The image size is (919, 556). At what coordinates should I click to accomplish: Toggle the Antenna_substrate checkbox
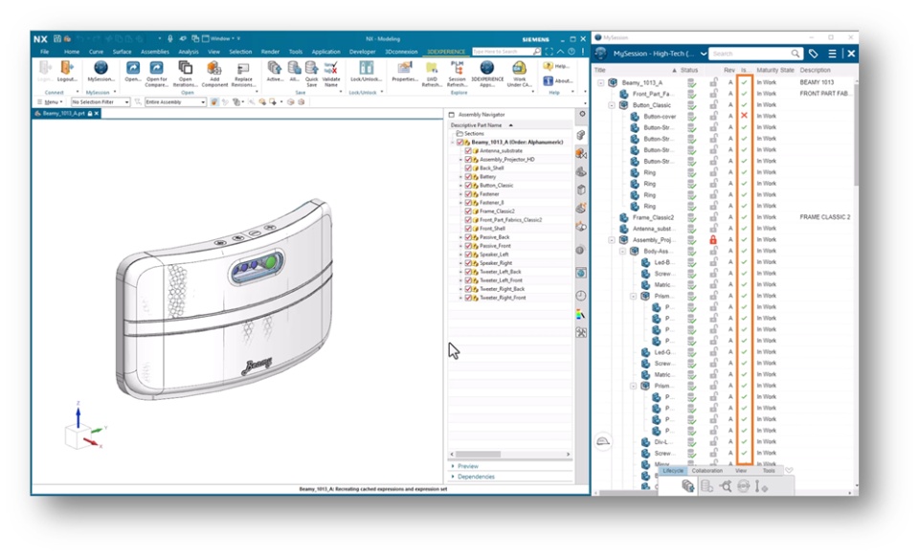click(468, 150)
